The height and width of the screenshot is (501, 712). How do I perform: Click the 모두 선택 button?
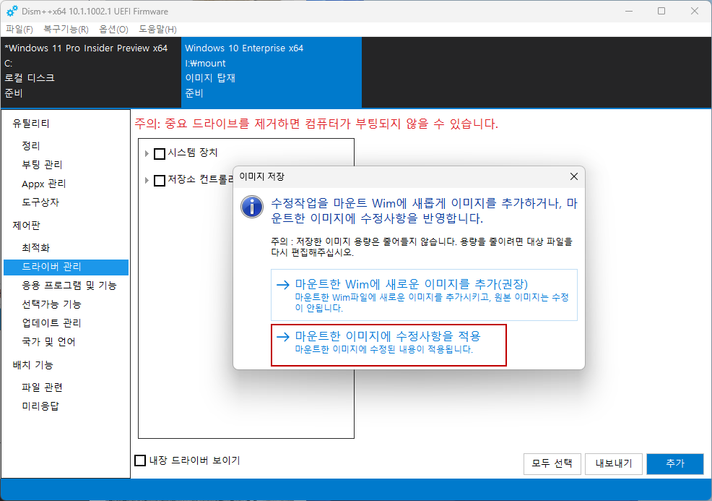552,463
